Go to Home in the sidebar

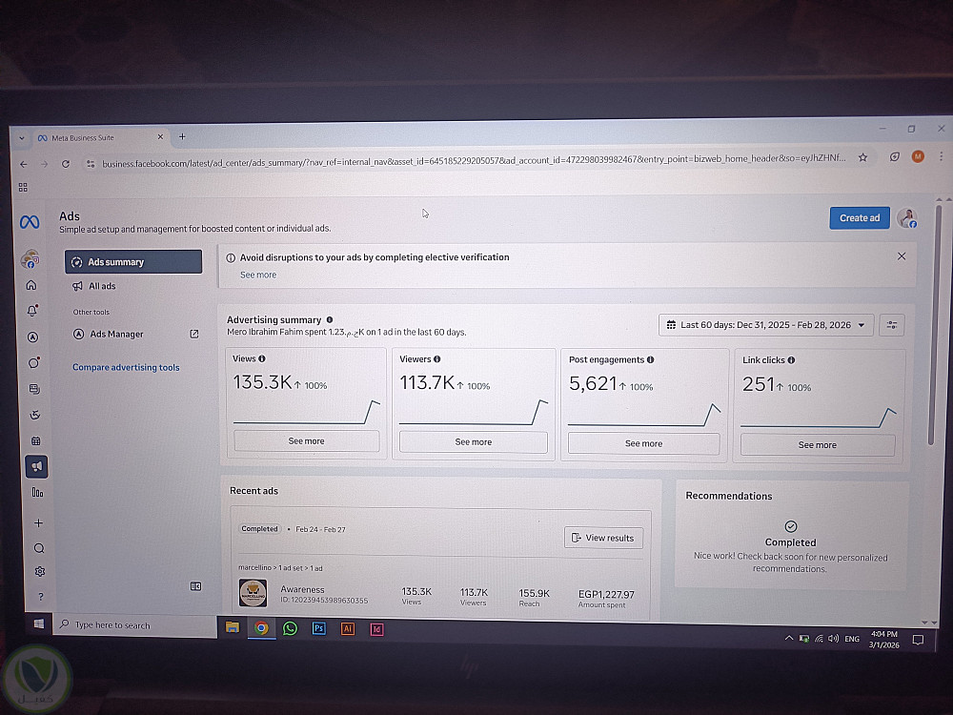point(31,284)
